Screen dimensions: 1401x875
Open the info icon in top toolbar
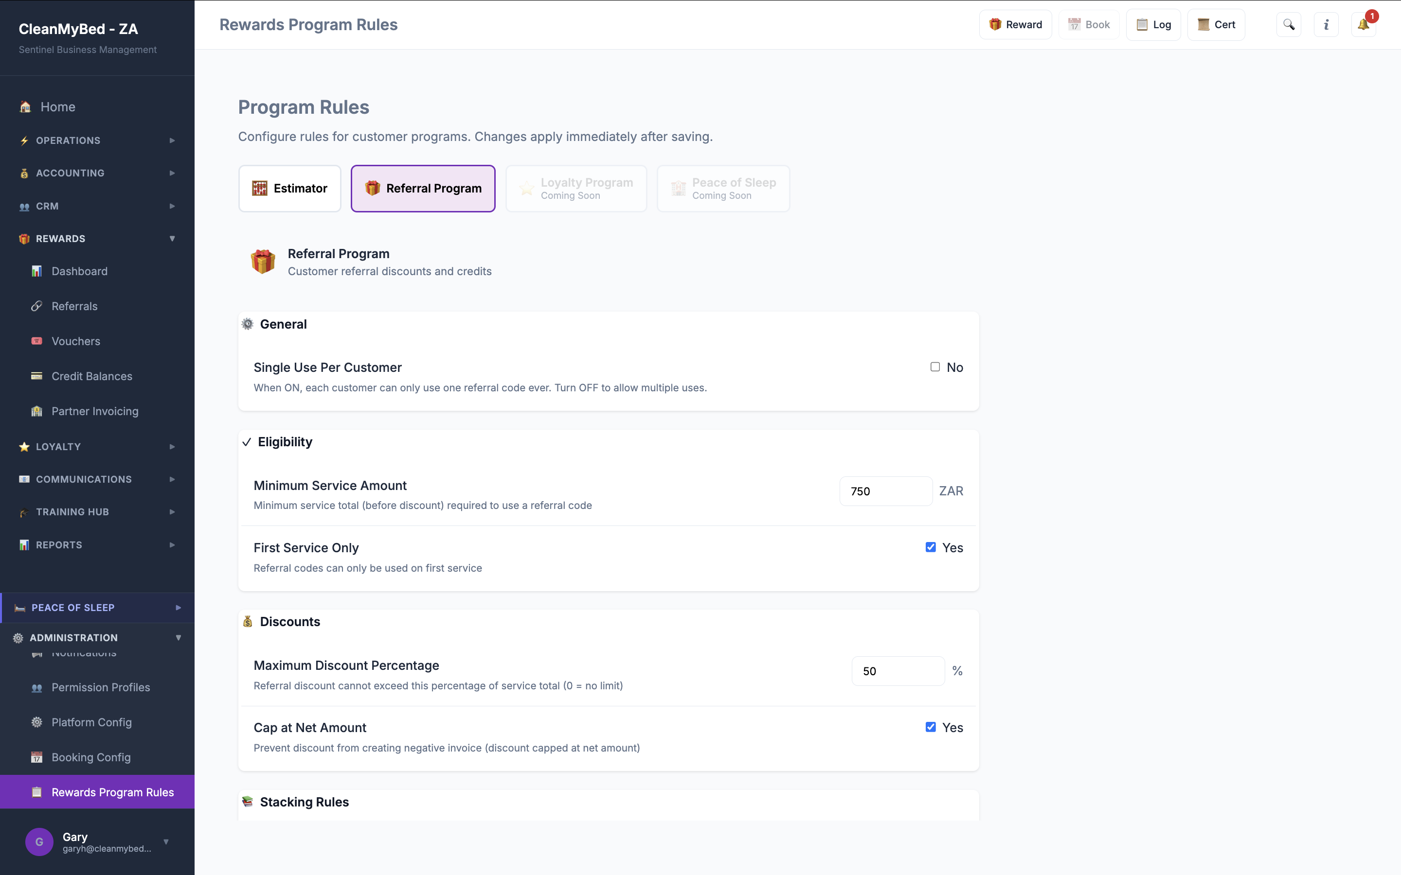coord(1326,24)
